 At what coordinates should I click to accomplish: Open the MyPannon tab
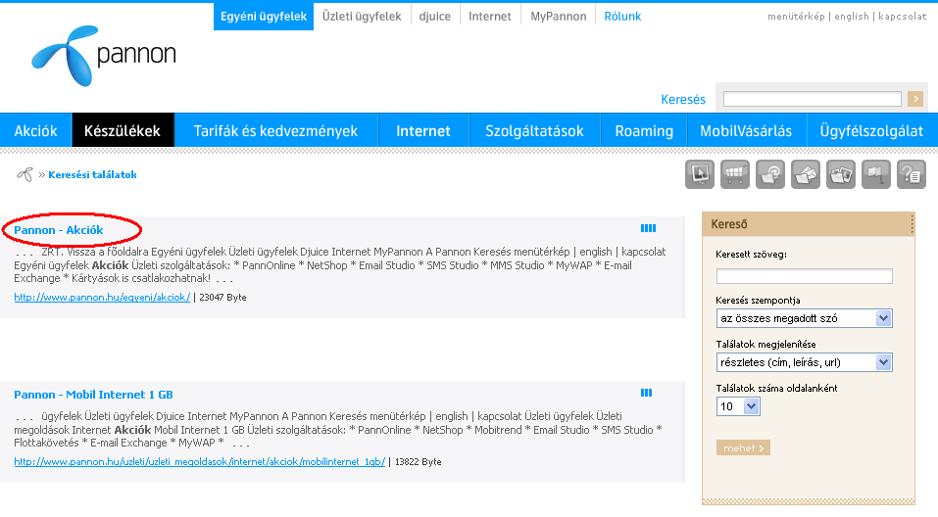point(558,16)
